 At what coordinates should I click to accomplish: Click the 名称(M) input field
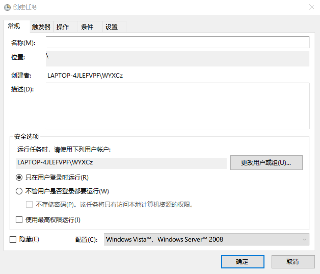(177, 42)
